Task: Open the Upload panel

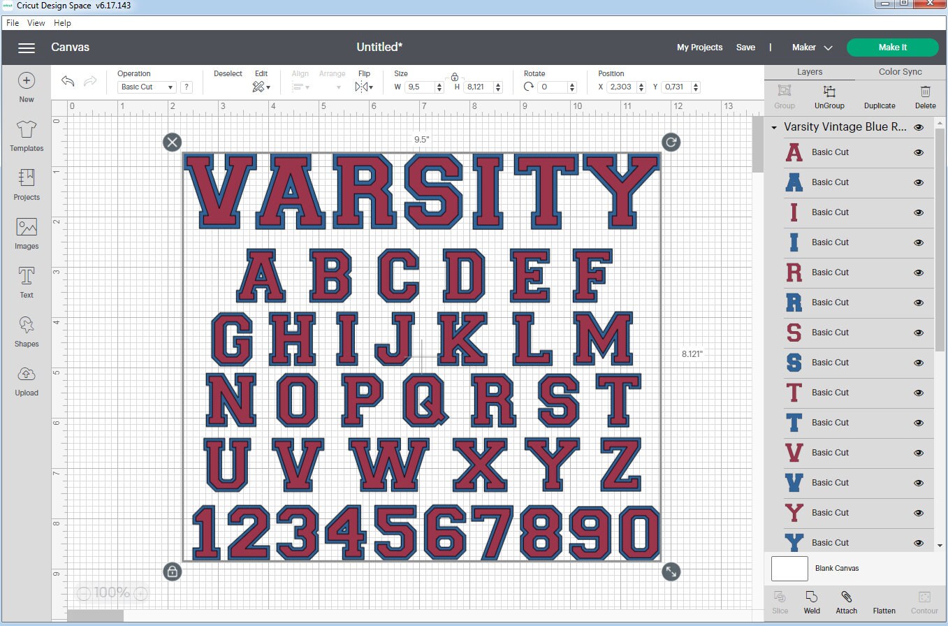Action: tap(26, 380)
